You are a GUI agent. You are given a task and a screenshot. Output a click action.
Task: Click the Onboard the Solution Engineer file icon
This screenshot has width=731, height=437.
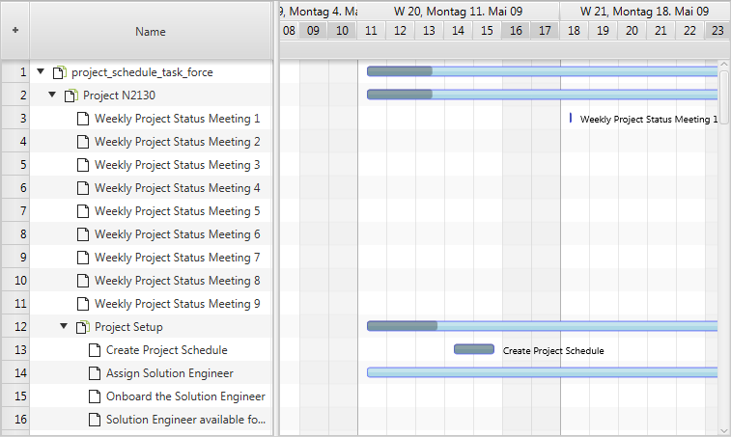pyautogui.click(x=95, y=396)
